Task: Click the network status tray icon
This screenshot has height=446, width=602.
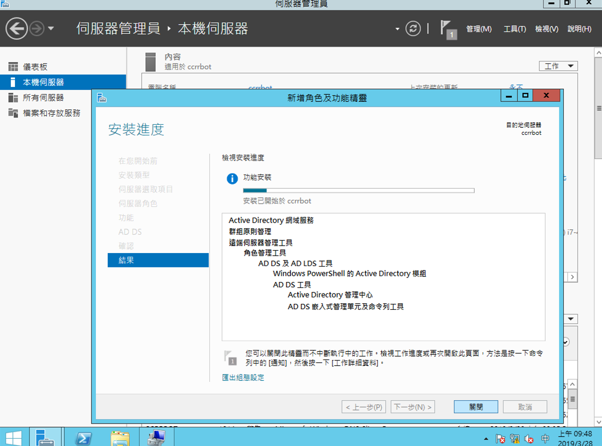Action: point(515,439)
